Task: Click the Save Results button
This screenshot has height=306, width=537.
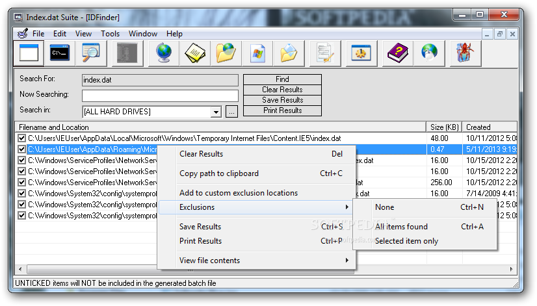Action: point(282,100)
